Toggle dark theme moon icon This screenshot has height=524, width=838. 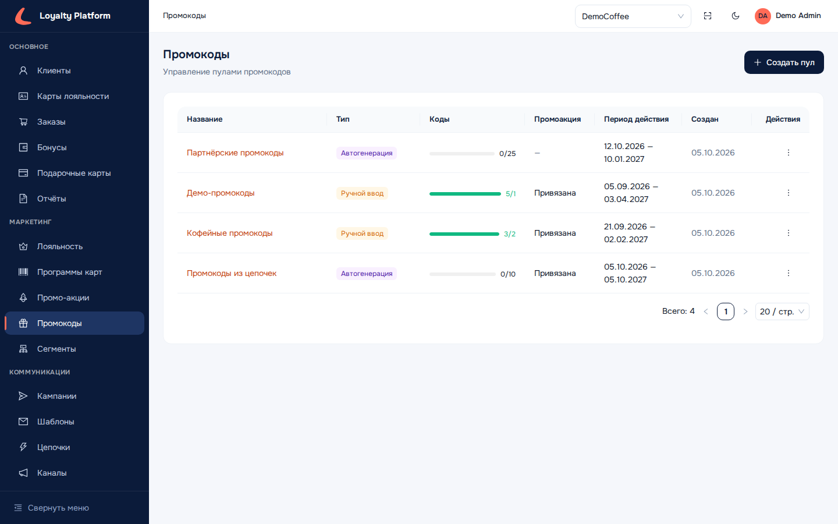coord(736,16)
